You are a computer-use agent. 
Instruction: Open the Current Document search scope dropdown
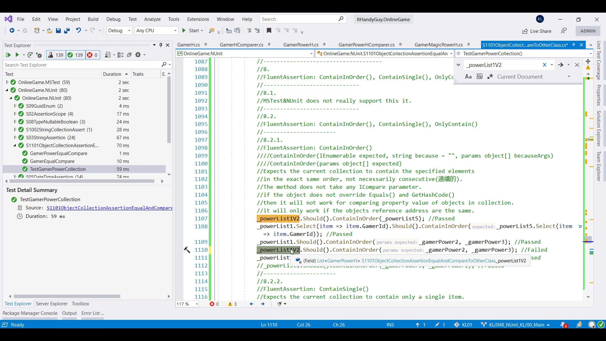[x=569, y=76]
